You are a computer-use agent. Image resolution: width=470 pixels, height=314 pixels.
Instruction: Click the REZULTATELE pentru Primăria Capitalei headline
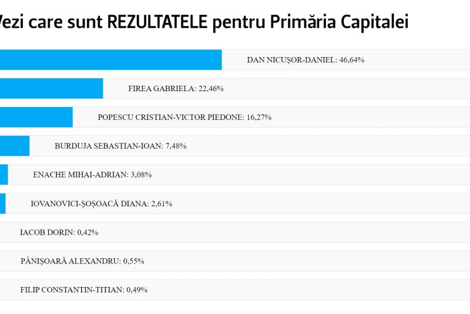point(203,22)
